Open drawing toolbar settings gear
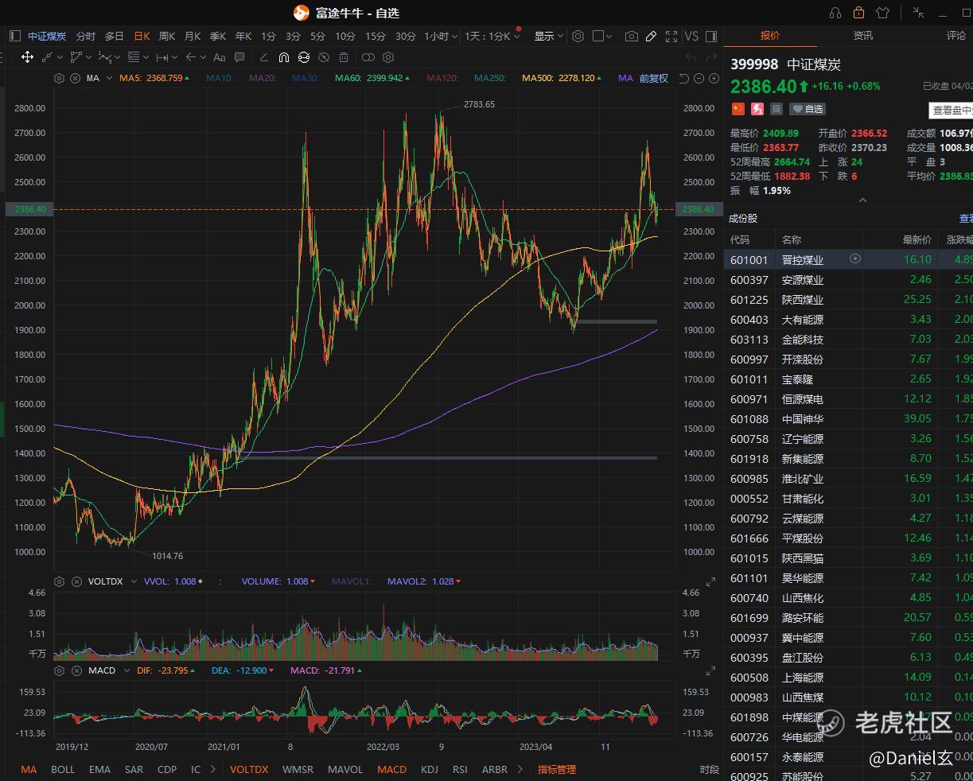The image size is (973, 781). point(388,57)
